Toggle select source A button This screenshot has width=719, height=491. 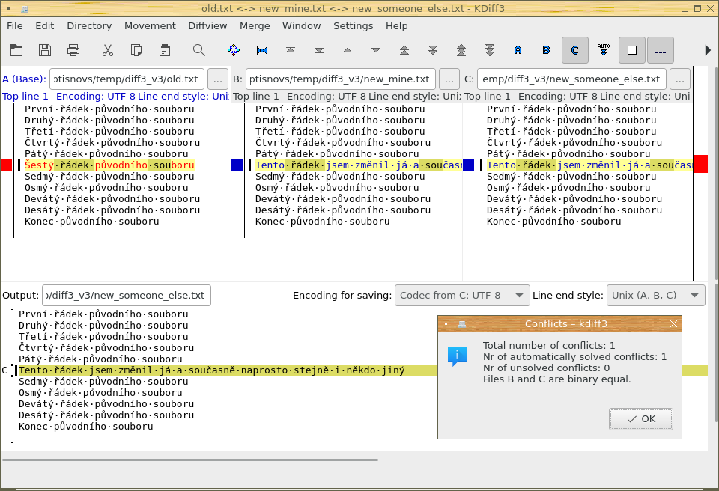pyautogui.click(x=518, y=50)
